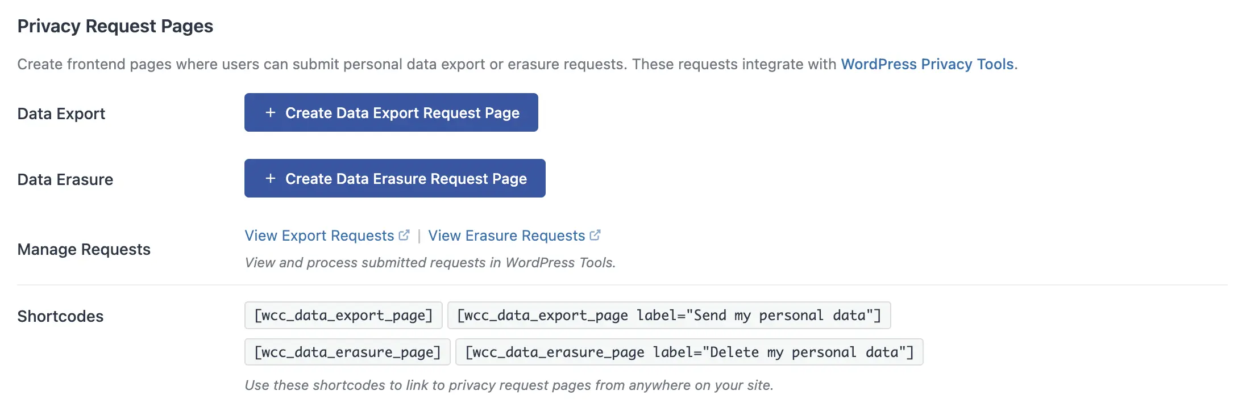1238x420 pixels.
Task: Select the [wcc_data_export_page] shortcode
Action: 343,315
